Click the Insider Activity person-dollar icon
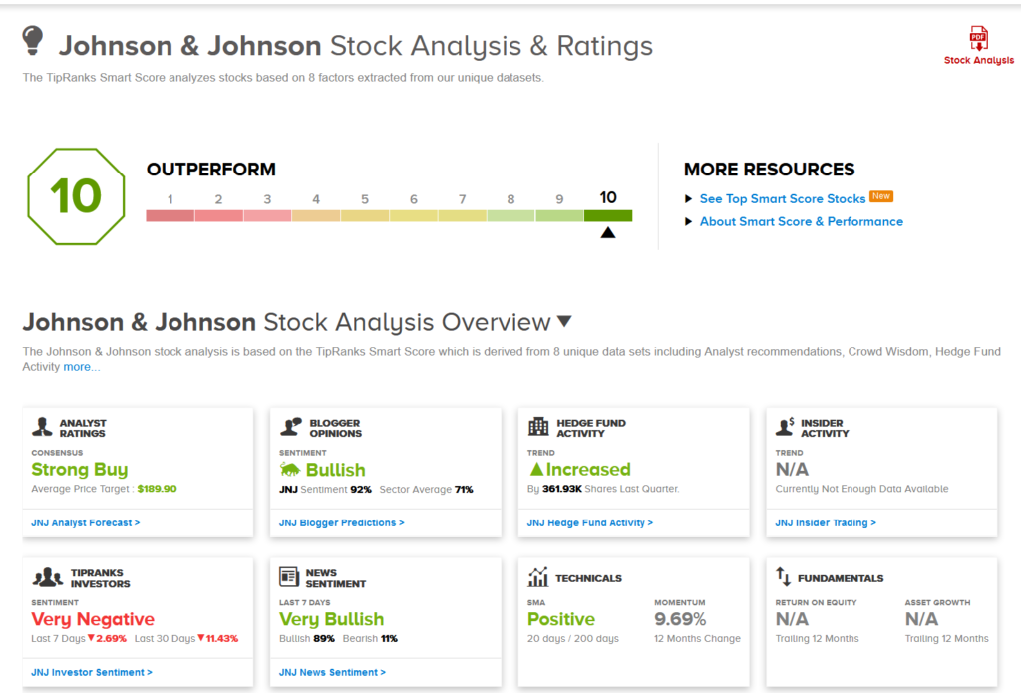The width and height of the screenshot is (1021, 693). [787, 427]
